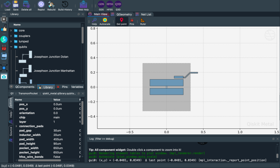Open the QComponents tab
The width and height of the screenshot is (280, 168).
(22, 87)
